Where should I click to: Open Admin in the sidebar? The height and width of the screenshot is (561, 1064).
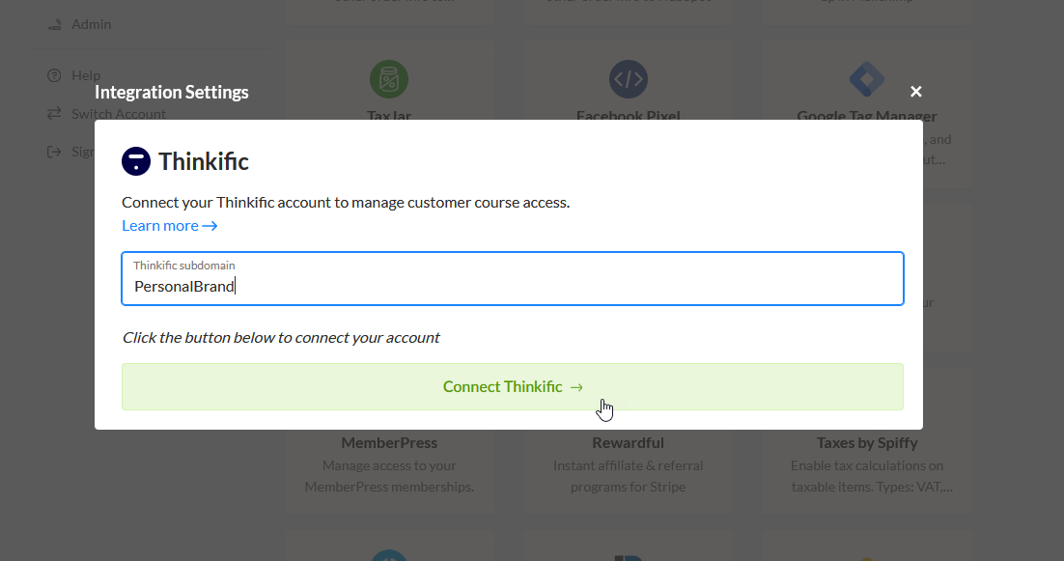click(91, 24)
